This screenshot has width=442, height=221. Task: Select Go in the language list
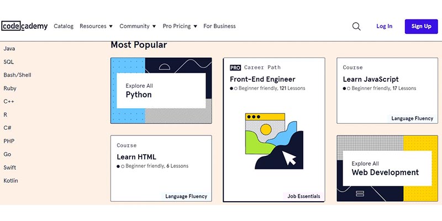click(x=7, y=154)
